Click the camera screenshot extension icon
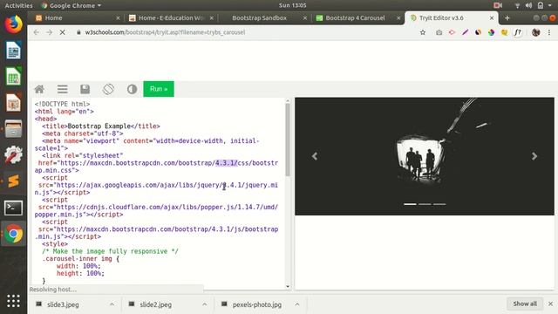Screen dimensions: 558x314 click(439, 32)
